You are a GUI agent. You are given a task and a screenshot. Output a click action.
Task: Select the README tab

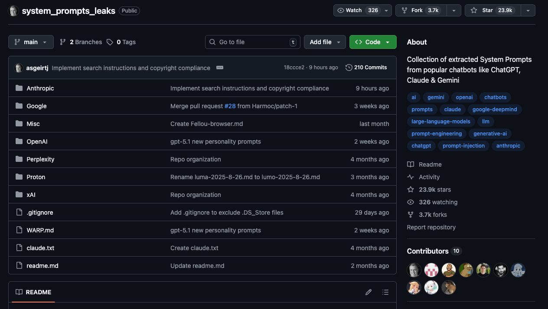coord(33,292)
